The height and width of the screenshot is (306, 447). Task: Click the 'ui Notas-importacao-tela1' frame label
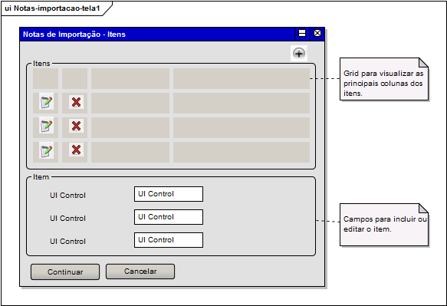(x=52, y=8)
